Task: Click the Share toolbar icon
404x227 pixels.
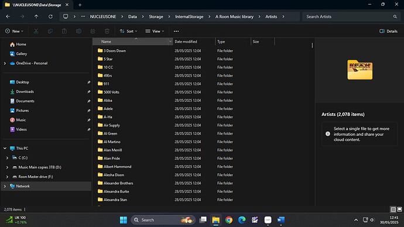Action: pyautogui.click(x=93, y=31)
